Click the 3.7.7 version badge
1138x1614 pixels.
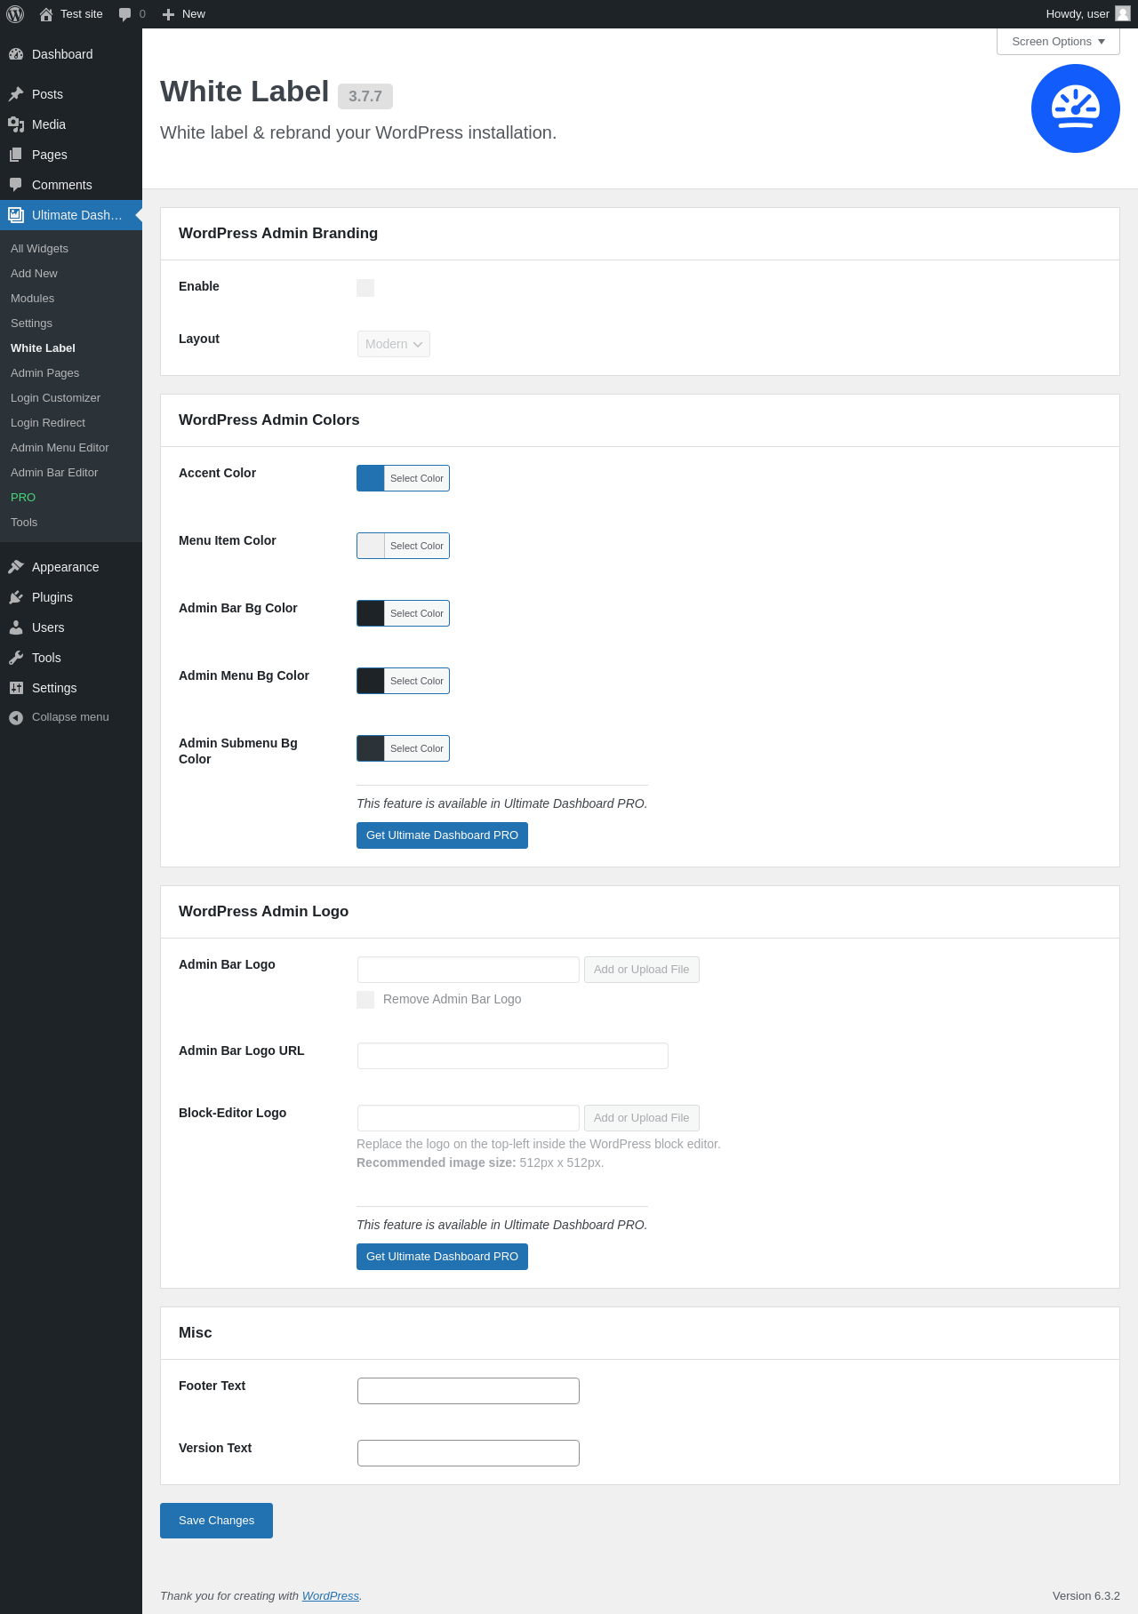point(365,96)
